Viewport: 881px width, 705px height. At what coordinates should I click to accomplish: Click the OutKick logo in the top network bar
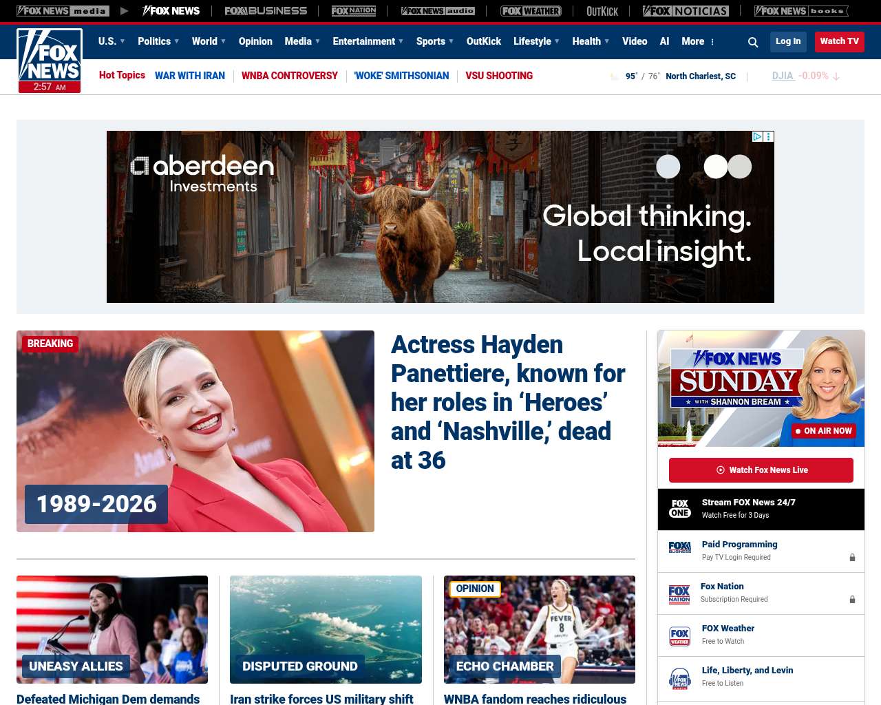coord(602,11)
